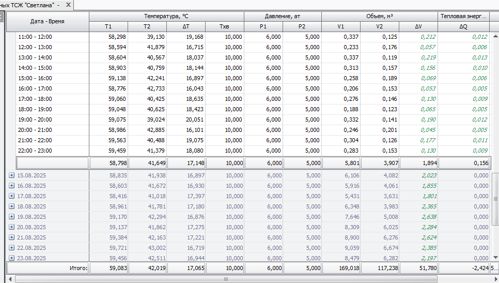Show hourly rows for 20.08.2025
The image size is (499, 283).
point(11,227)
